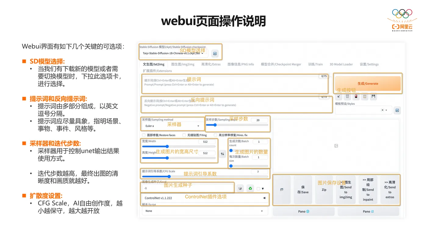The height and width of the screenshot is (240, 427).
Task: Enable Hires. fix checkbox
Action: [x=215, y=135]
